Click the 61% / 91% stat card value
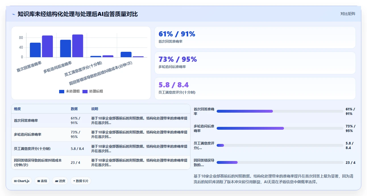This screenshot has width=367, height=196. tap(177, 34)
